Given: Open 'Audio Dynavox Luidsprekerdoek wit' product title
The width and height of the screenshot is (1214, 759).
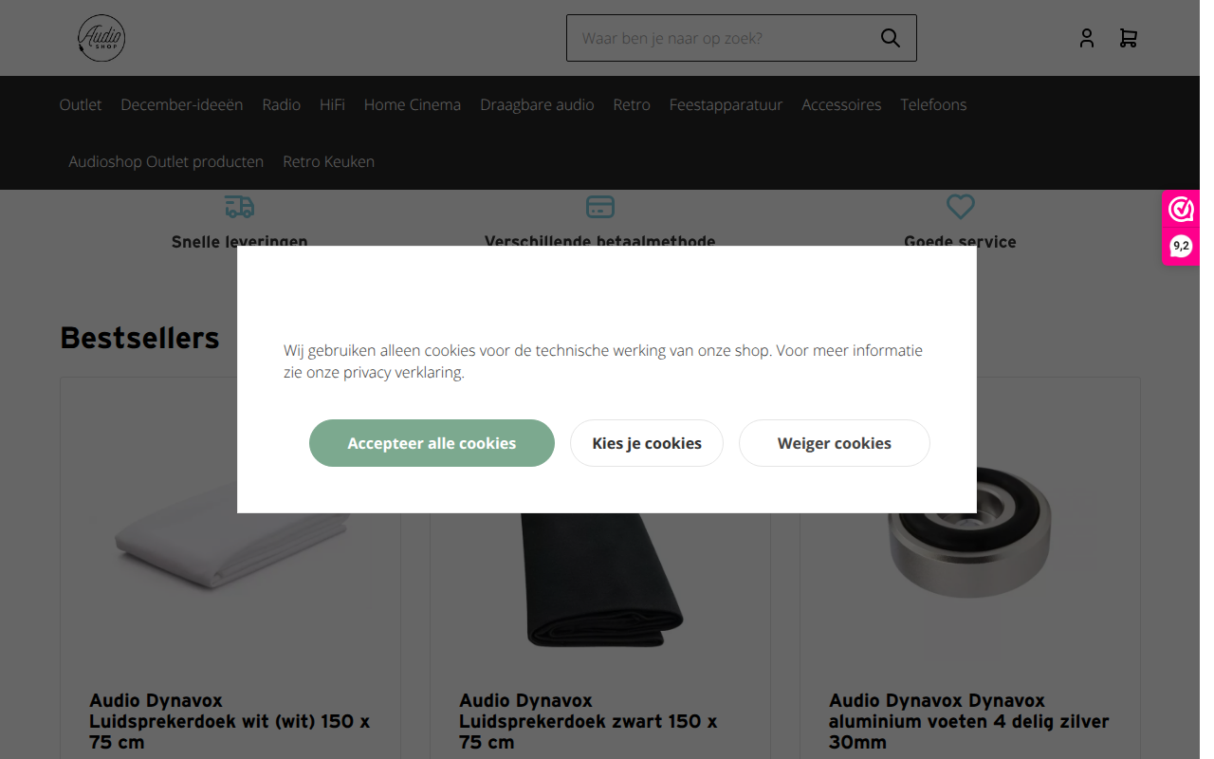Looking at the screenshot, I should click(230, 721).
